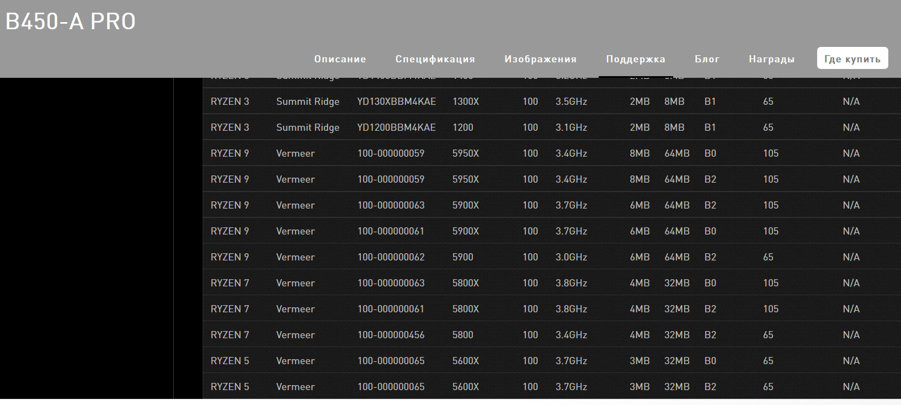
Task: Go to the Изображения tab
Action: pyautogui.click(x=540, y=59)
